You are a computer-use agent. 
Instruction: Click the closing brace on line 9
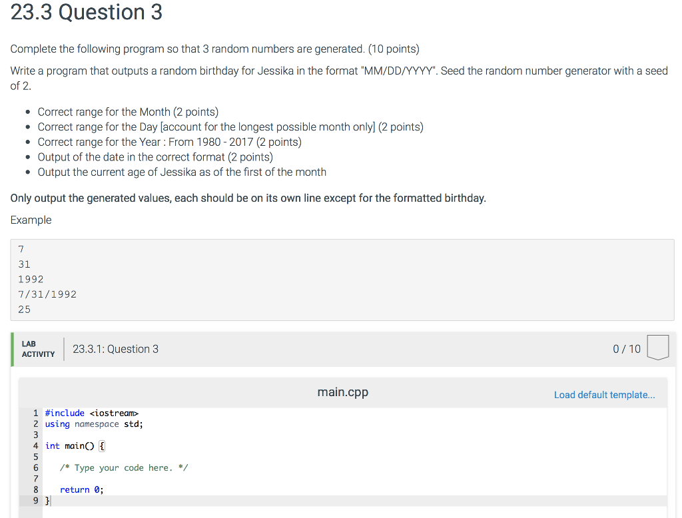click(x=47, y=500)
